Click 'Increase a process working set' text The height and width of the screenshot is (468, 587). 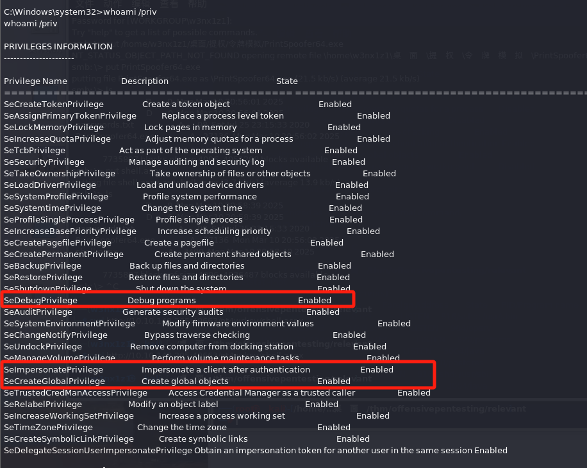[222, 416]
